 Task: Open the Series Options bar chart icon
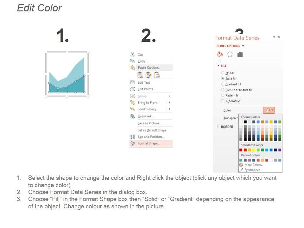coord(240,54)
